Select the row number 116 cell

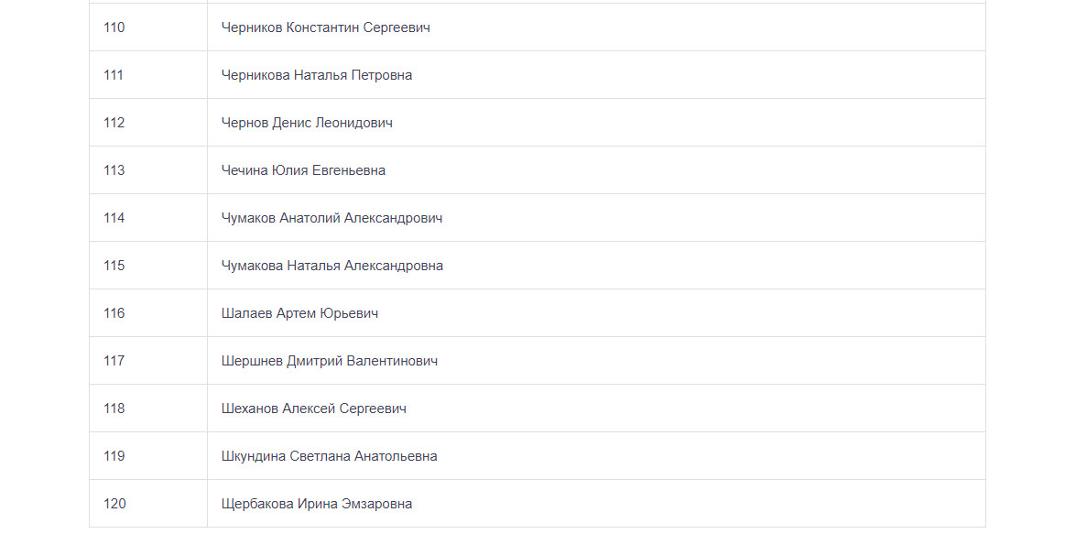pos(114,313)
